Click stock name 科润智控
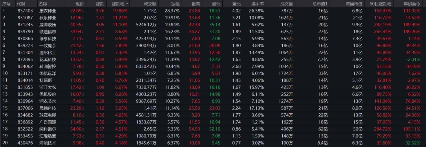Image resolution: width=426 pixels, height=147 pixels. (x=48, y=66)
